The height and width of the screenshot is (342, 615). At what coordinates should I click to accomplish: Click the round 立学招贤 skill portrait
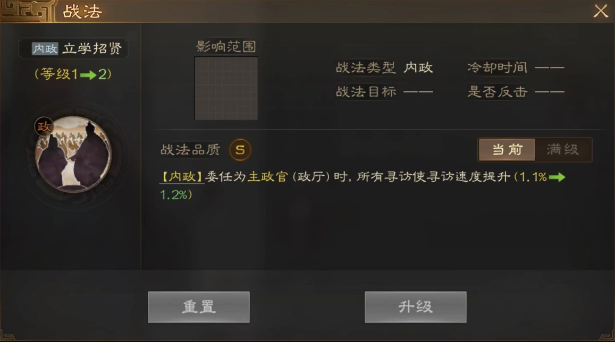73,155
